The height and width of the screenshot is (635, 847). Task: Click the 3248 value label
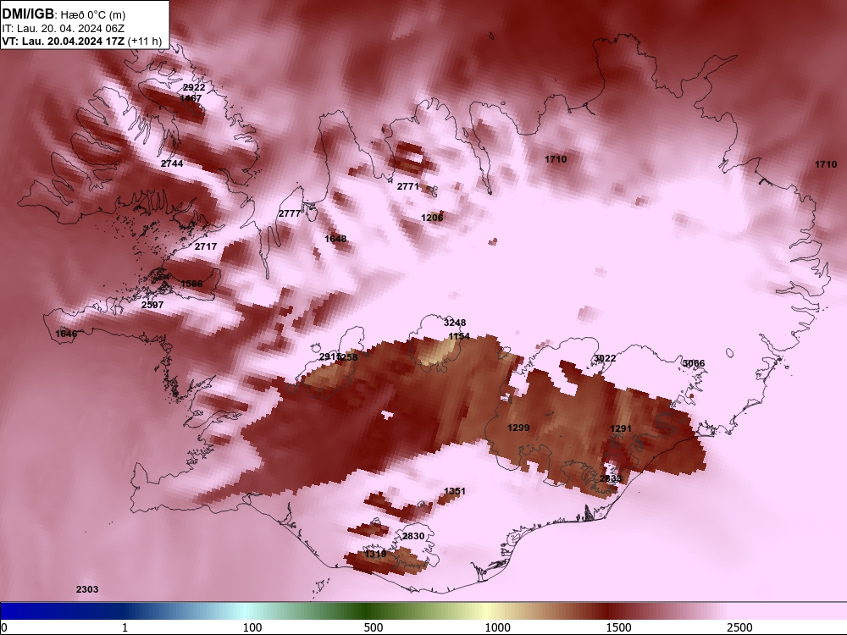click(455, 323)
